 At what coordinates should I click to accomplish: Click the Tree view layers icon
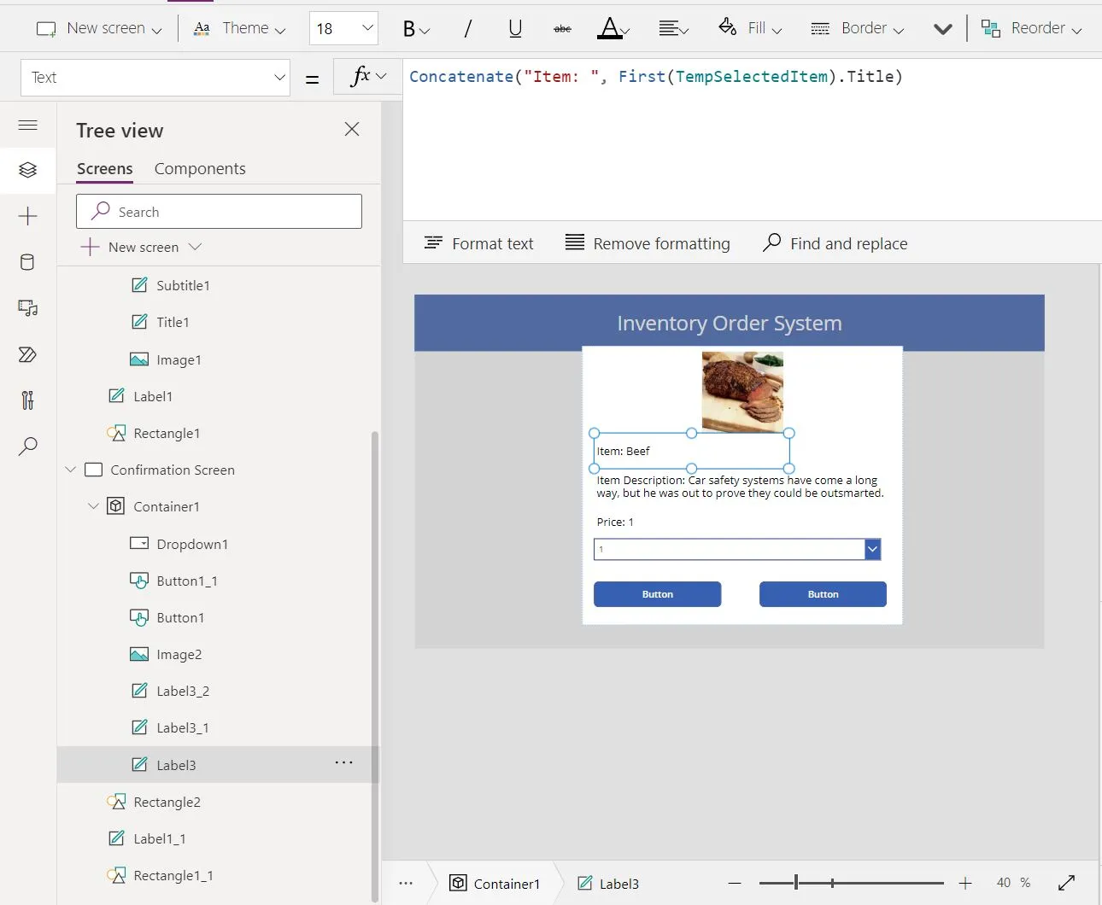pos(27,170)
